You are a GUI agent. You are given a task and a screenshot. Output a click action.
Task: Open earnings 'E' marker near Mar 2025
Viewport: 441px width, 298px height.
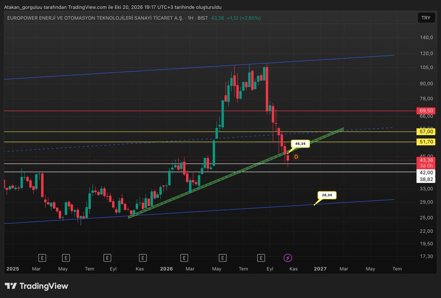point(43,258)
